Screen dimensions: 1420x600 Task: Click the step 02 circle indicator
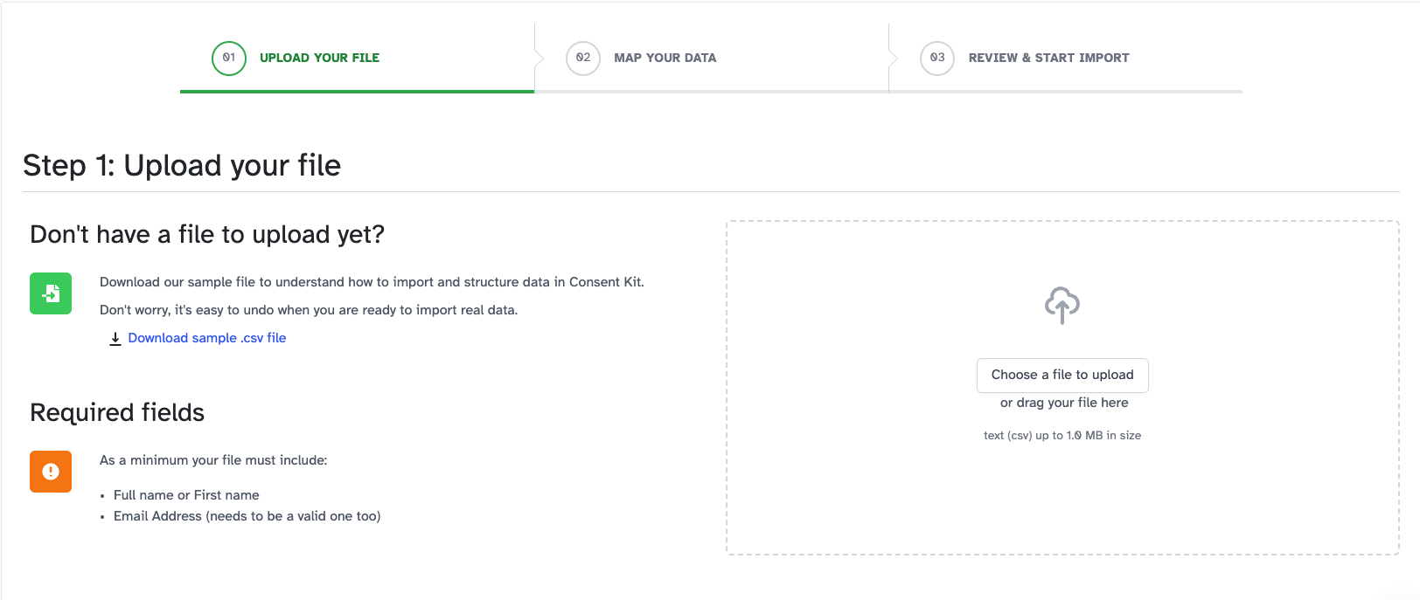582,58
